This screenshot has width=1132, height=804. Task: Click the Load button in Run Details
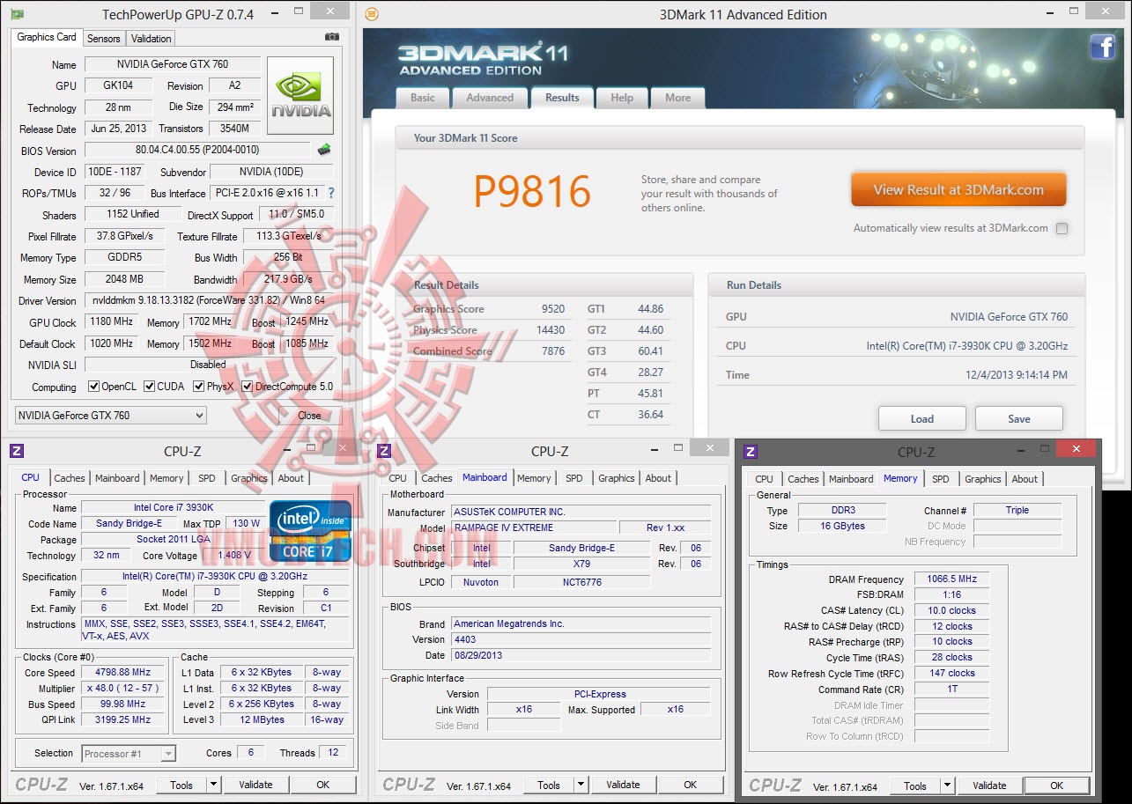[x=922, y=418]
